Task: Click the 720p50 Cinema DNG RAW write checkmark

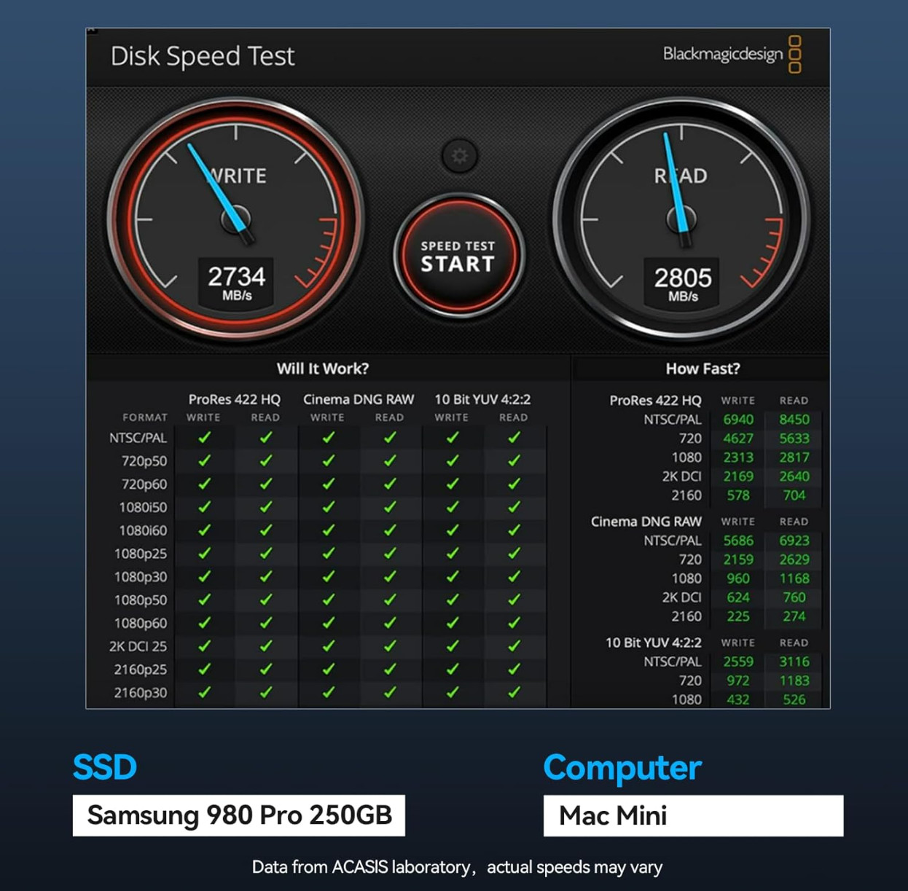Action: click(x=328, y=460)
